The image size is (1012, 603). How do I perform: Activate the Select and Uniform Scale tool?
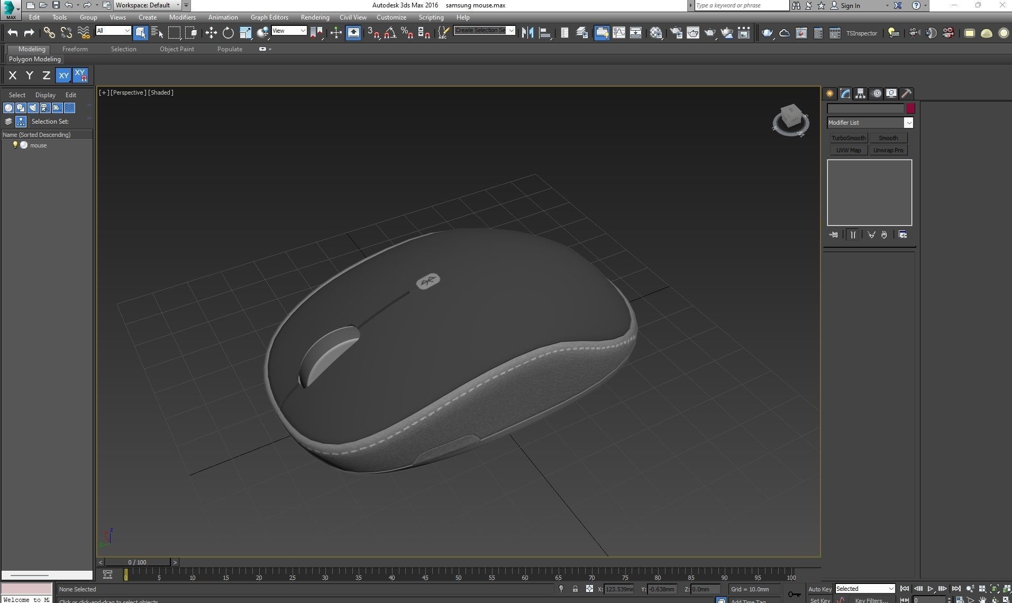tap(245, 33)
